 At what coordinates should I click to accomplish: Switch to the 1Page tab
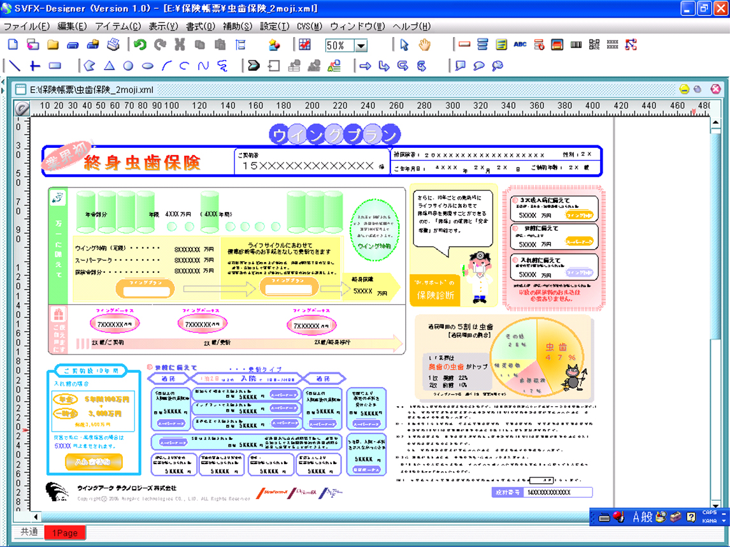click(x=65, y=532)
